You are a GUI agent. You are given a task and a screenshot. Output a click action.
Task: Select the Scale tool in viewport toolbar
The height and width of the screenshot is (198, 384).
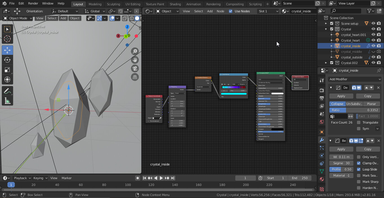pos(7,70)
